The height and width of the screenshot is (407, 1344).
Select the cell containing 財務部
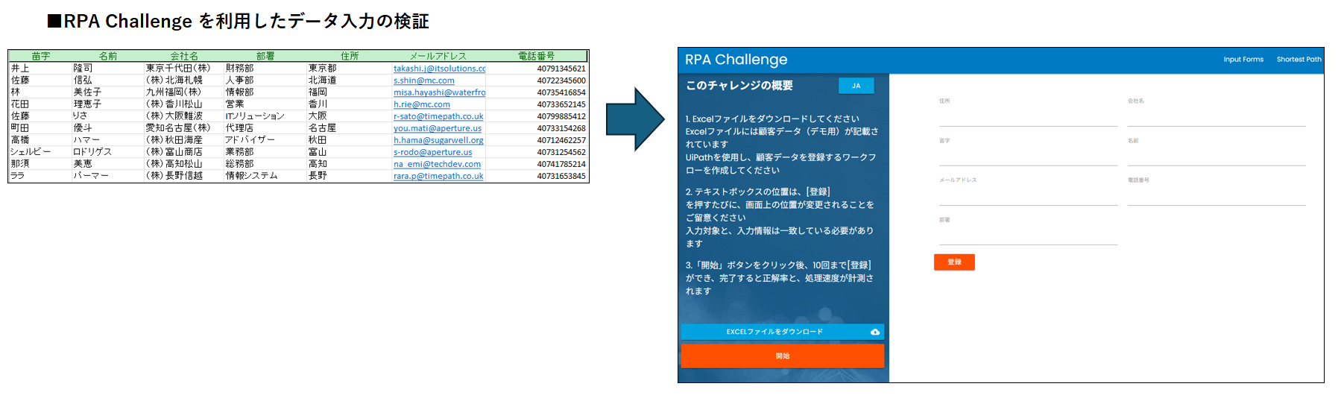pyautogui.click(x=265, y=69)
